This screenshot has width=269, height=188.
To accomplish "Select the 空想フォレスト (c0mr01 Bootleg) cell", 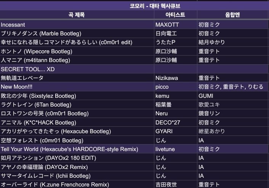I will coord(77,140).
